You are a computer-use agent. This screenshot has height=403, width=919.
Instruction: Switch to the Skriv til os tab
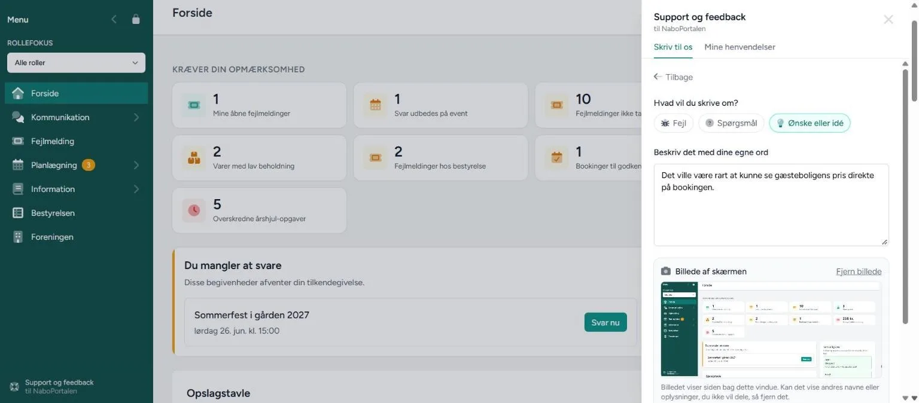point(673,47)
